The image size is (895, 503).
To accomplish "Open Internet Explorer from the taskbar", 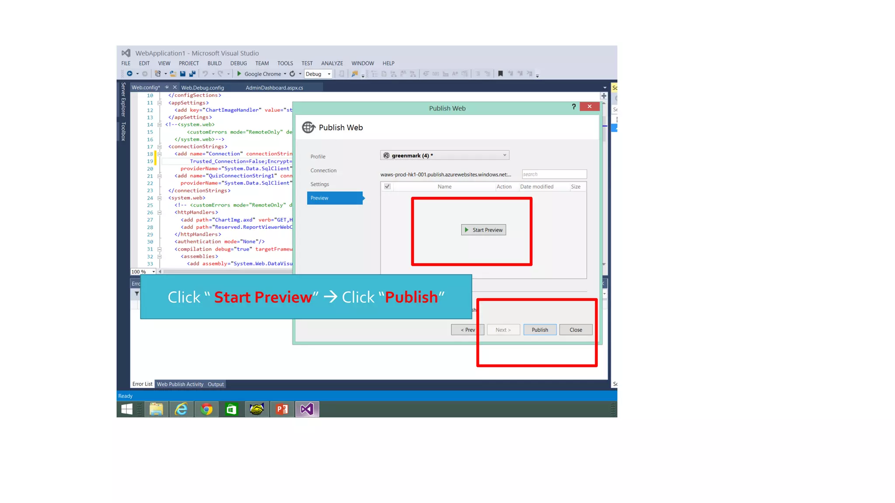I will point(181,409).
